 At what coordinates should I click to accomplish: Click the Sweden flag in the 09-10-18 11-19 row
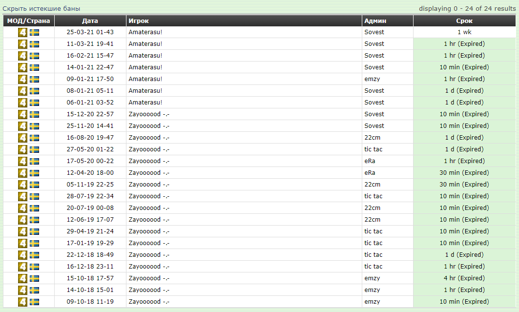pyautogui.click(x=34, y=302)
